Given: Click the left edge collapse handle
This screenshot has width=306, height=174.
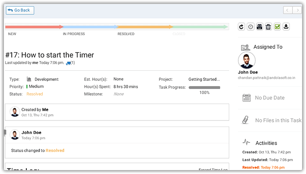Looking at the screenshot, I should pyautogui.click(x=5, y=132).
